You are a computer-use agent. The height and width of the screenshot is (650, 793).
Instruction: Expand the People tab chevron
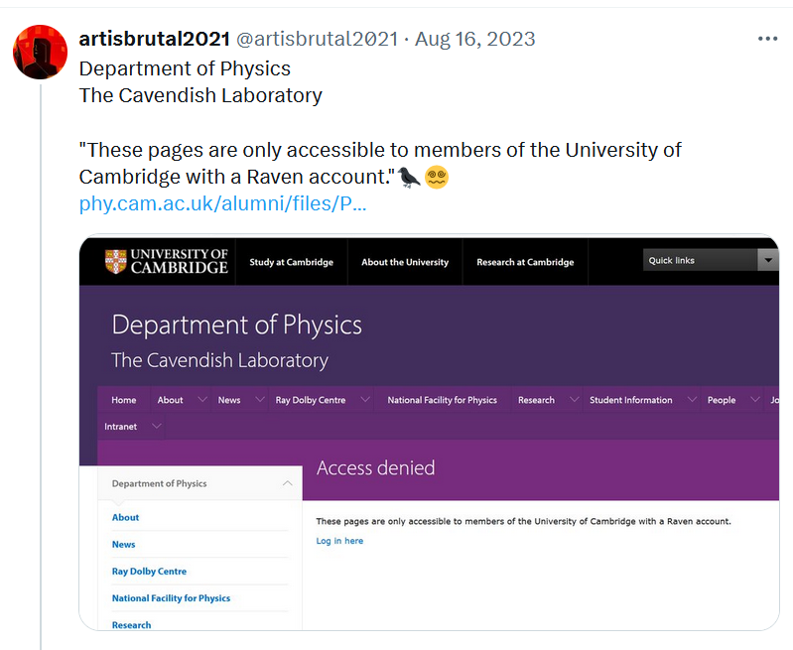click(x=754, y=399)
